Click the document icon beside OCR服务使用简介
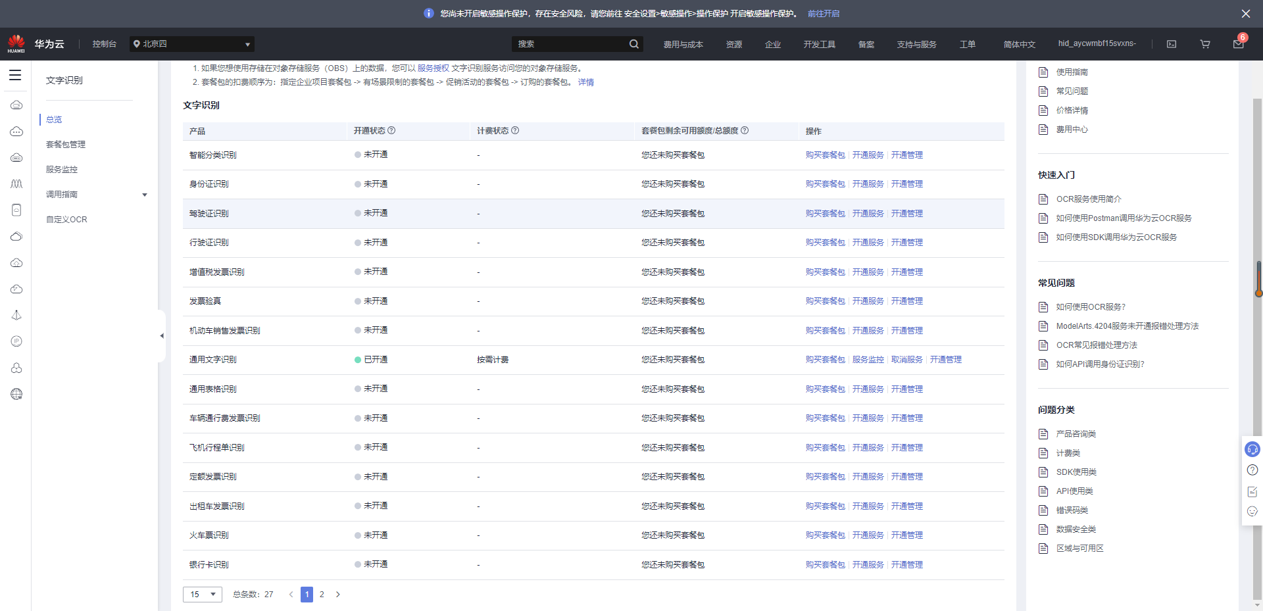 click(x=1043, y=199)
